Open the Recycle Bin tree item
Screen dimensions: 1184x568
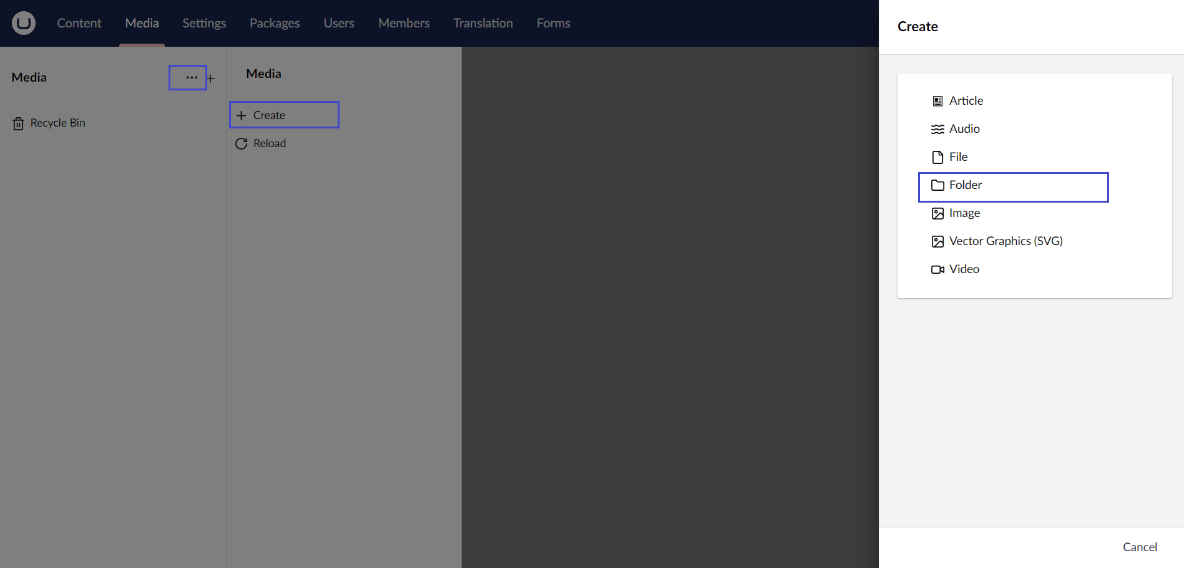[x=57, y=123]
